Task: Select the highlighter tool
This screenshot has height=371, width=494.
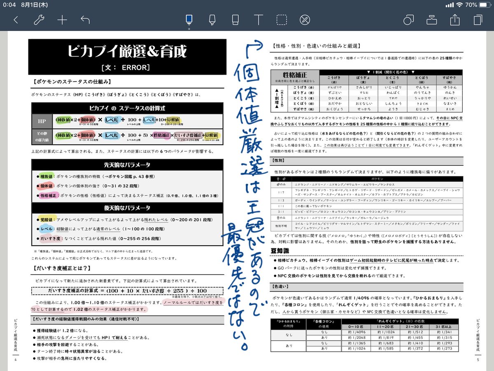Action: click(x=212, y=19)
